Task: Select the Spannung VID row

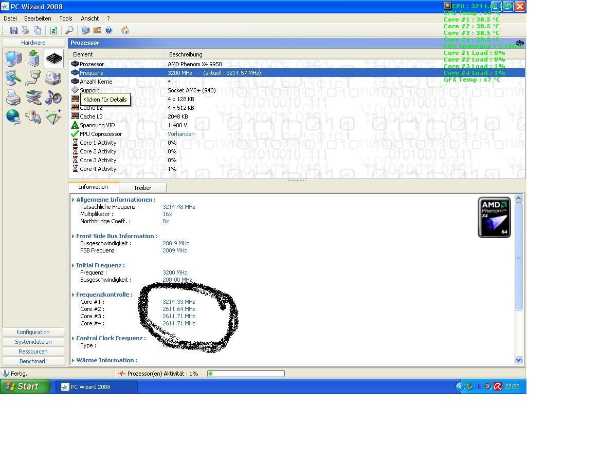Action: [297, 125]
